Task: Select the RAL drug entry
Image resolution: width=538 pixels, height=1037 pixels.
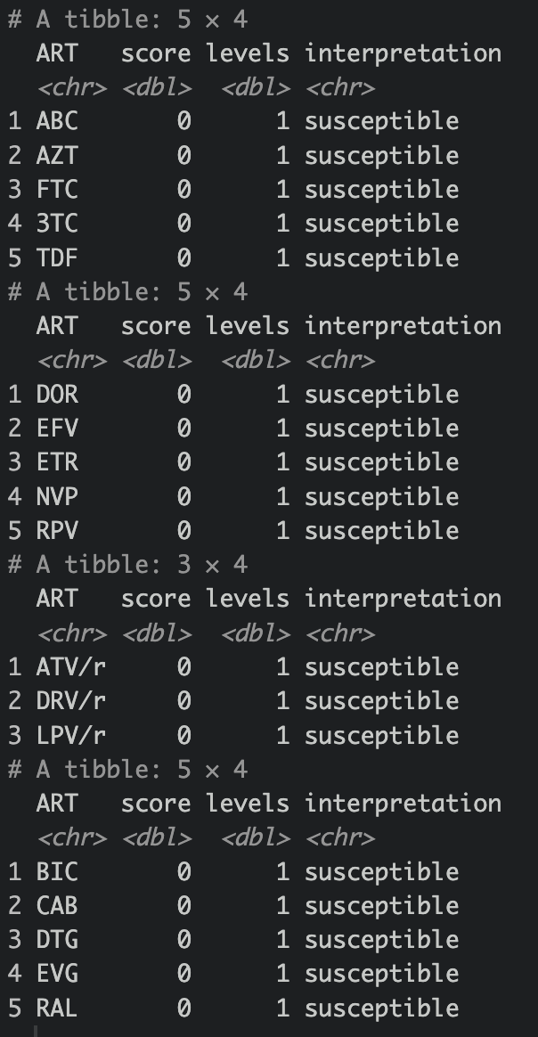Action: coord(57,1008)
